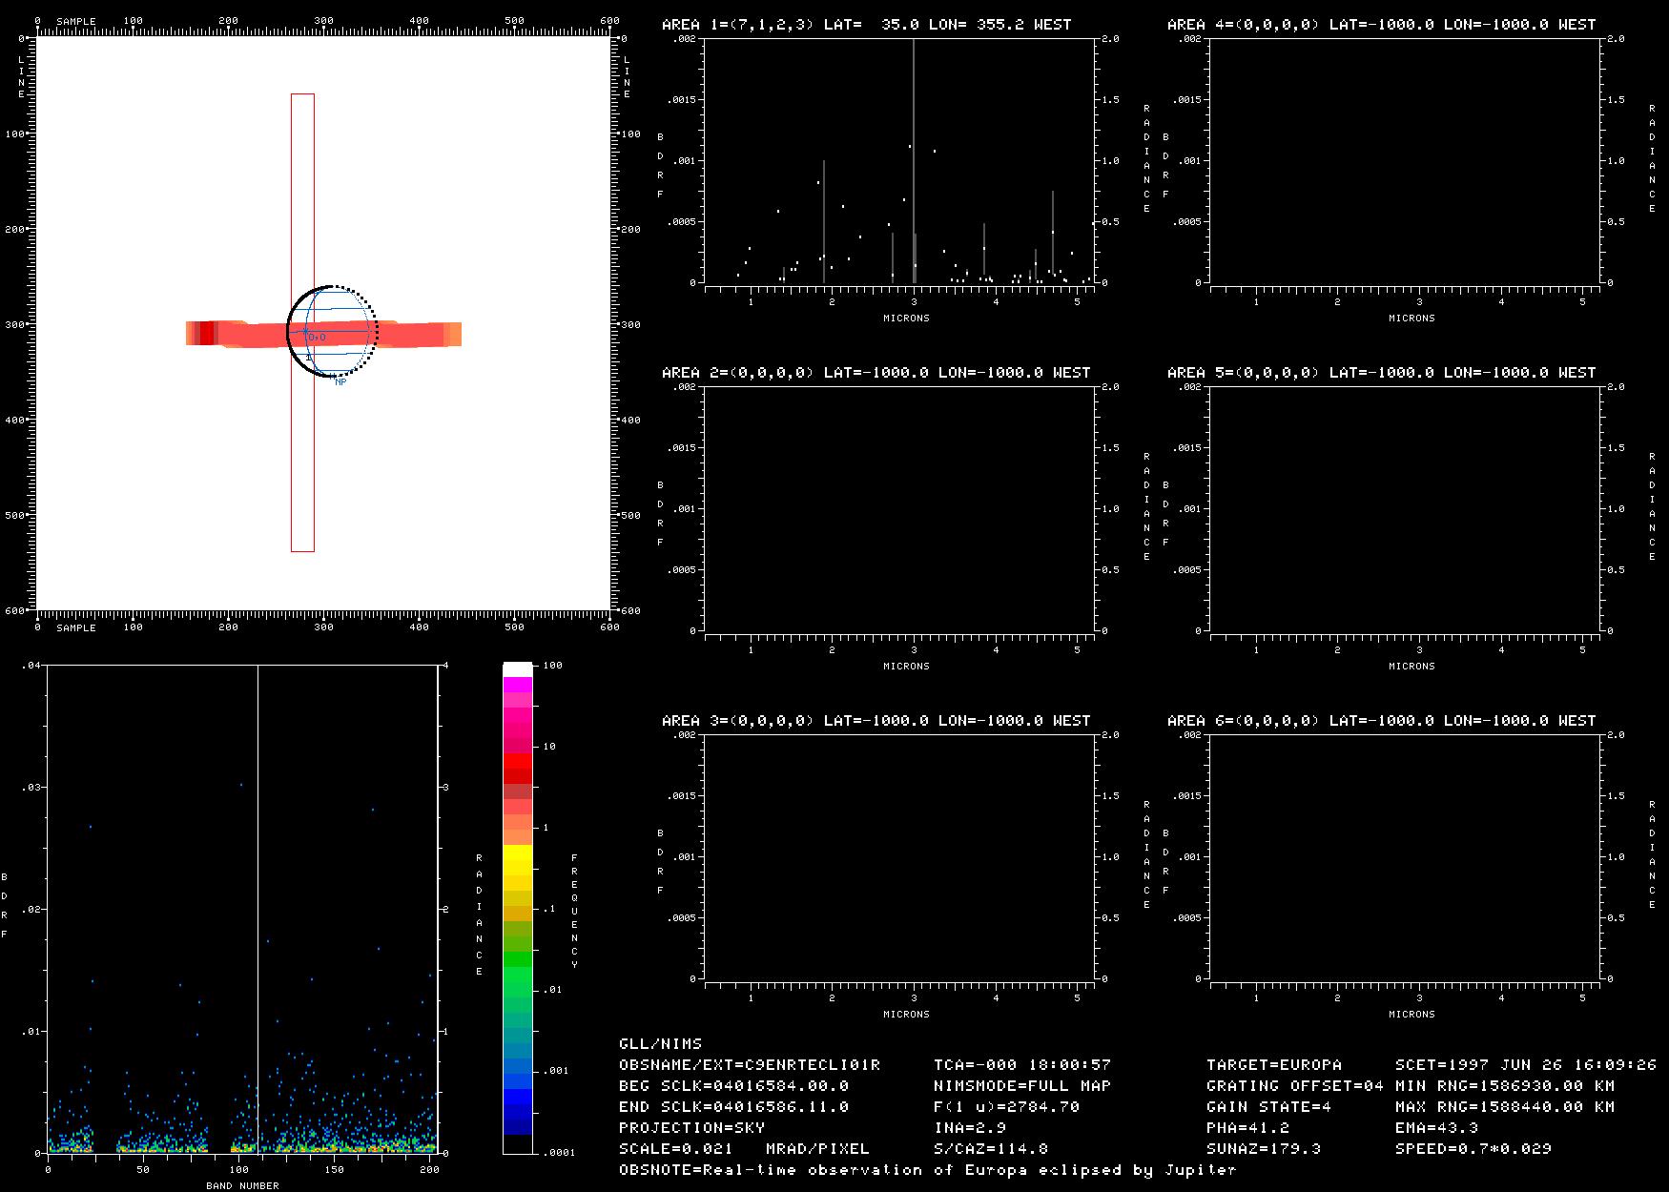Click the white vertical line in band histogram
Screen dimensions: 1669x1192
pos(258,858)
